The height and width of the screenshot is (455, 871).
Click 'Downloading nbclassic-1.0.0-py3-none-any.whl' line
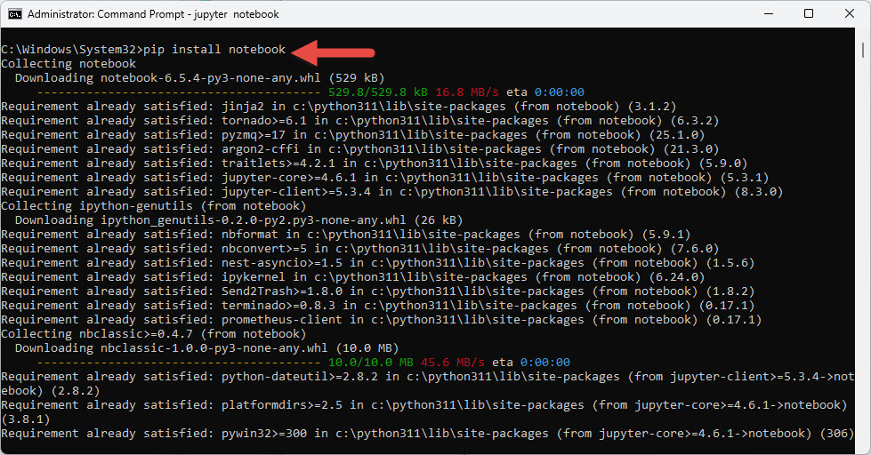coord(206,347)
